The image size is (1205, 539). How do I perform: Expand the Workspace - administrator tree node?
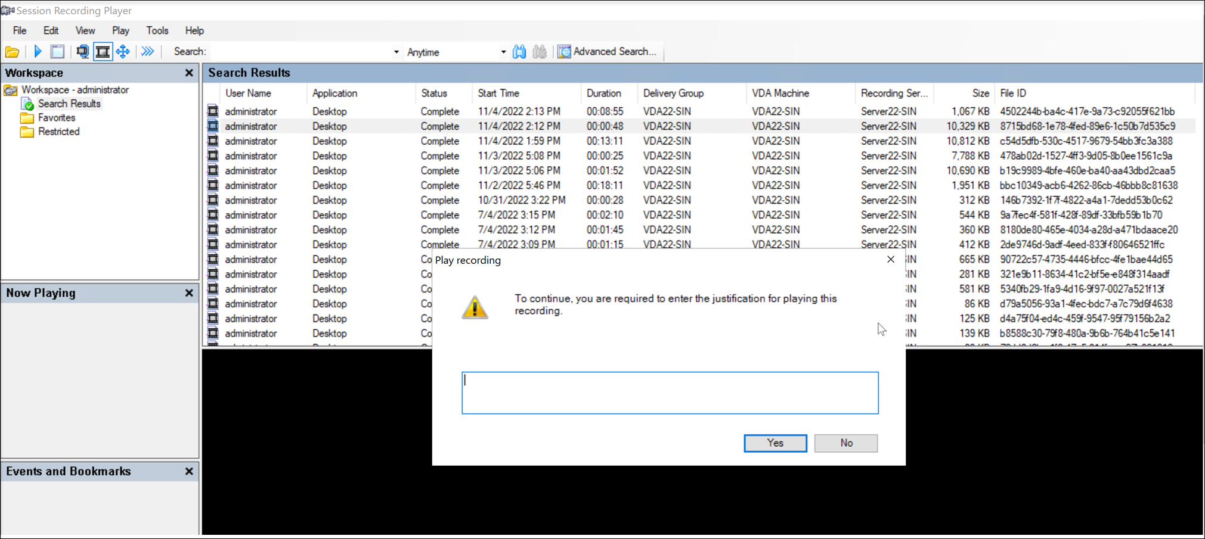point(75,89)
